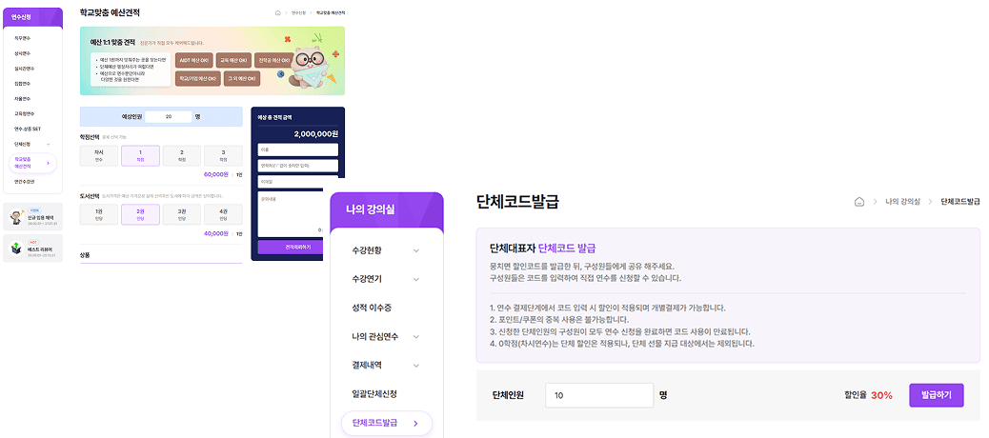Click the 단체인원 number input field

tap(598, 394)
